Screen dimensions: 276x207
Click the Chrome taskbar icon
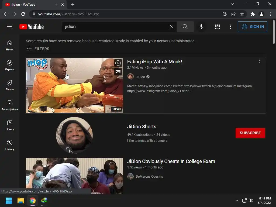[32, 201]
